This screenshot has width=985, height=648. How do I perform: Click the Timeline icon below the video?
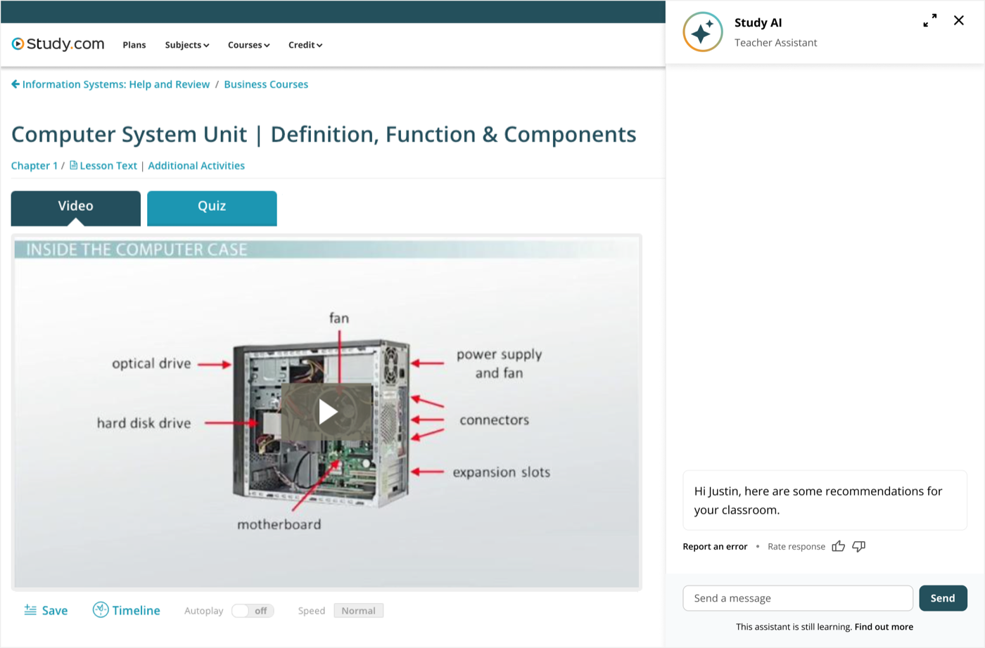101,610
